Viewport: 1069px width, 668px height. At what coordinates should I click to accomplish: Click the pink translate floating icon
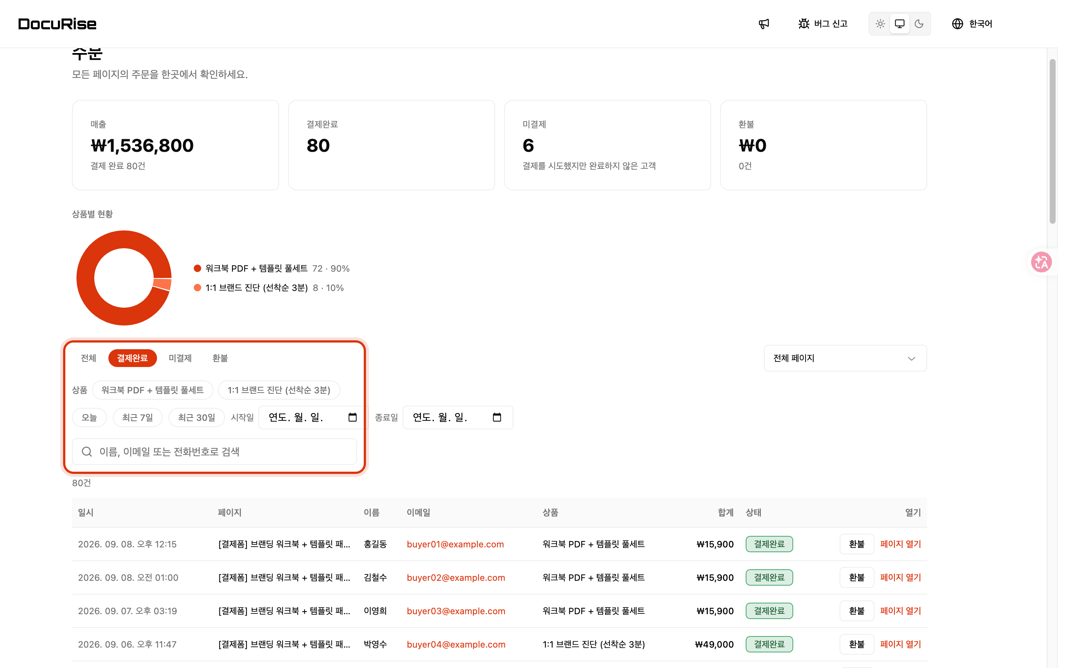click(x=1041, y=262)
